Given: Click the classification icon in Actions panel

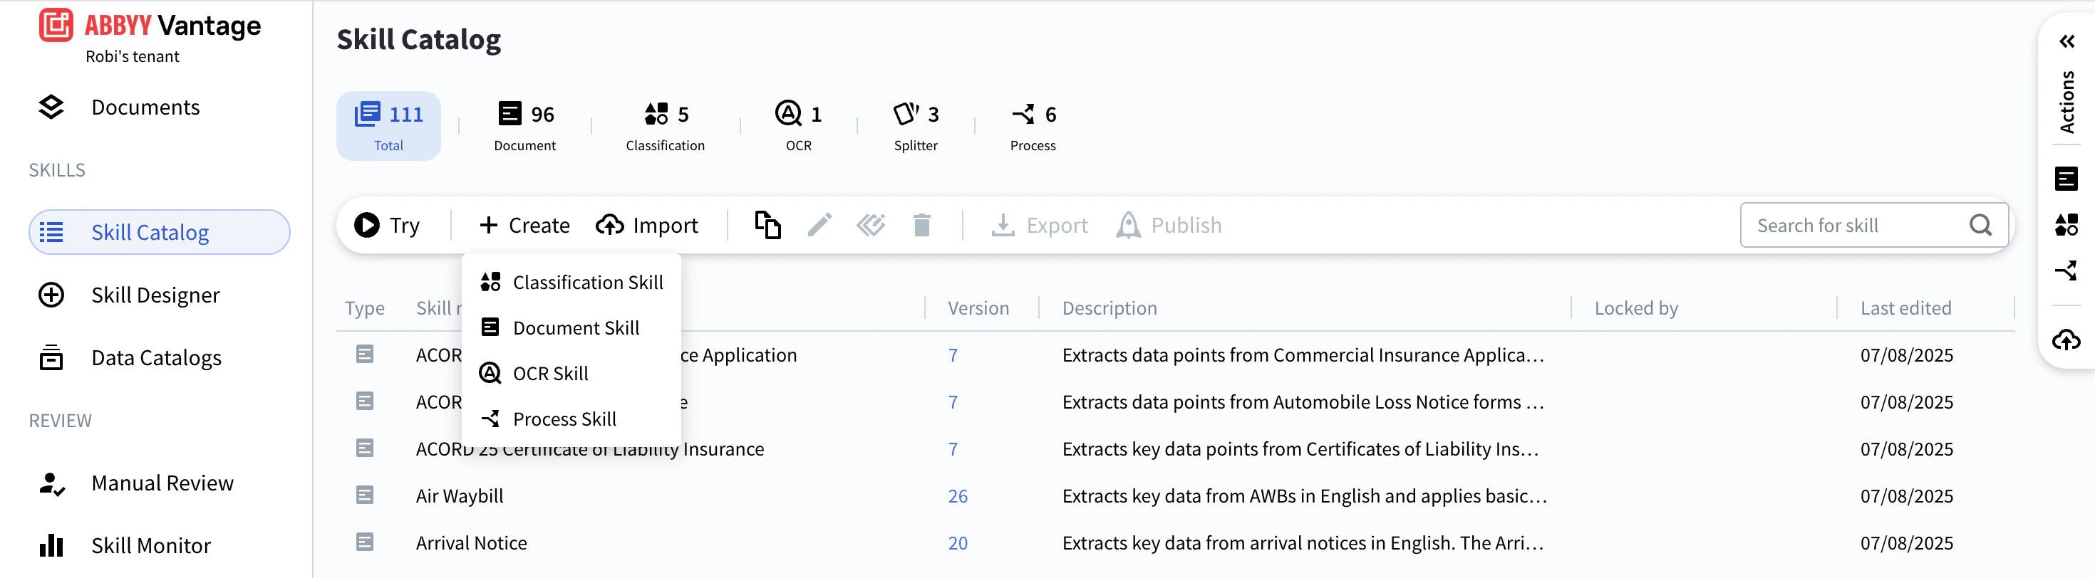Looking at the screenshot, I should [2066, 224].
